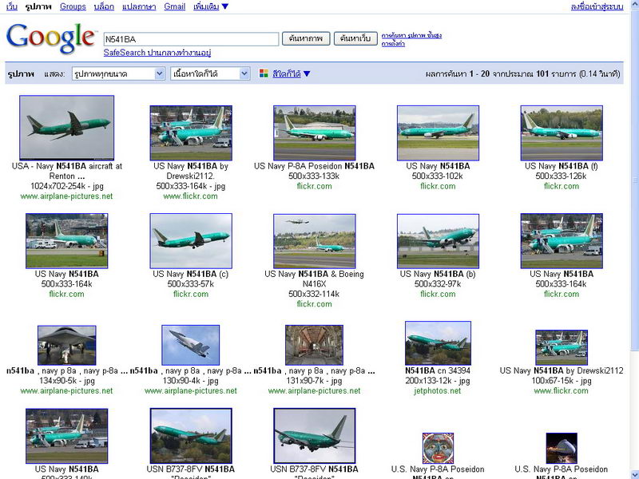The height and width of the screenshot is (479, 639).
Task: Open the 'US Navy N541BA (c)' thumbnail
Action: (x=191, y=241)
